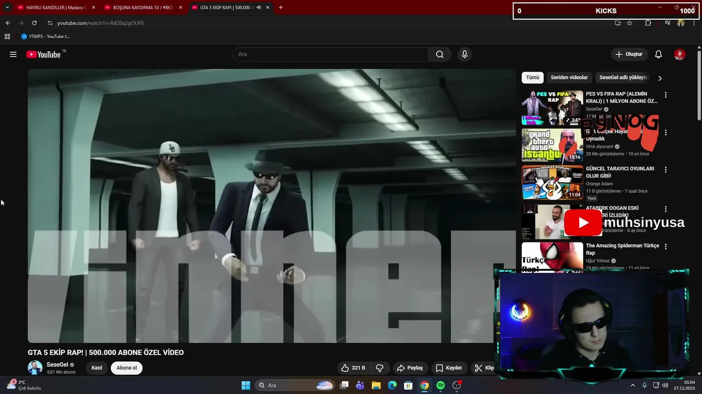Go back in browser history
Viewport: 702px width, 394px height.
click(x=8, y=23)
